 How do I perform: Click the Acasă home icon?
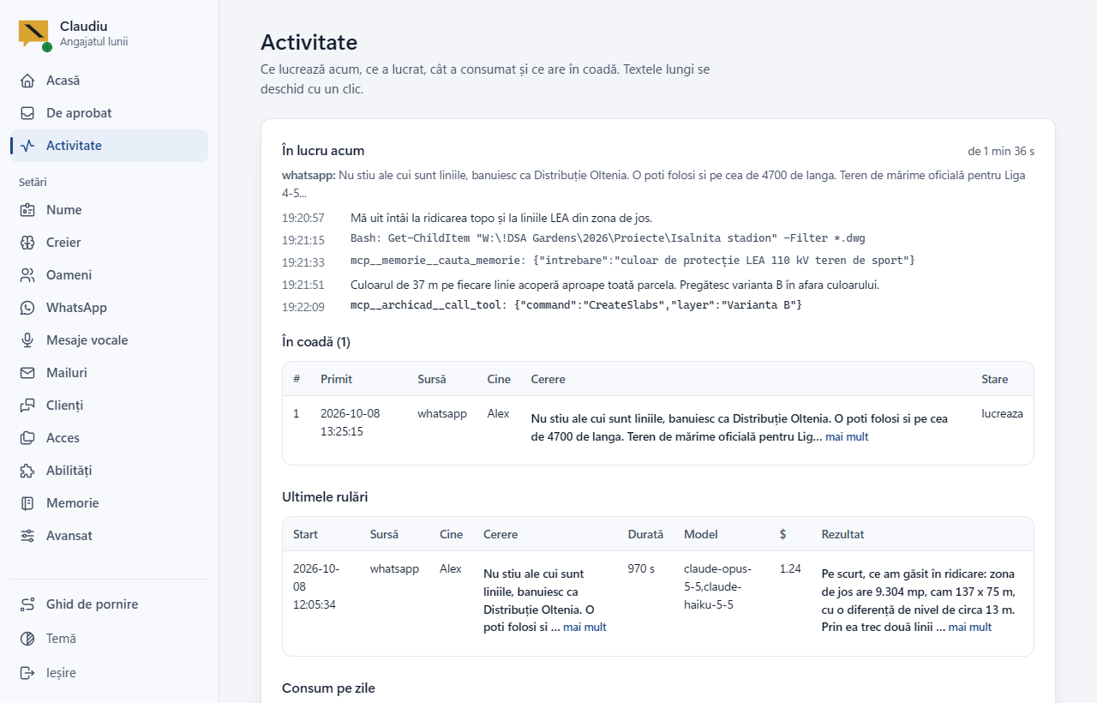pos(28,81)
